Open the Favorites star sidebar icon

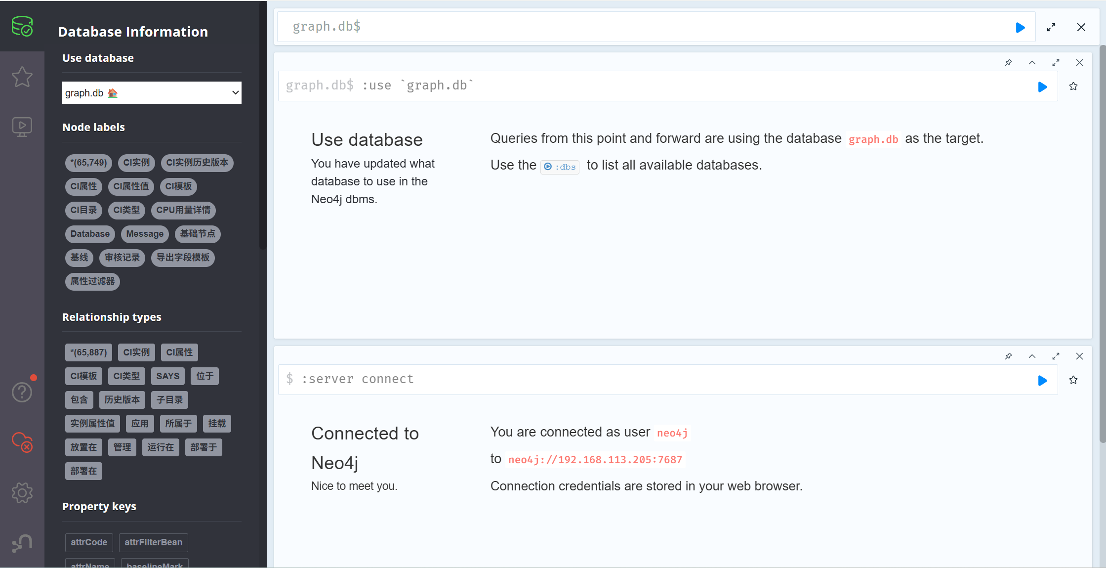click(x=22, y=77)
